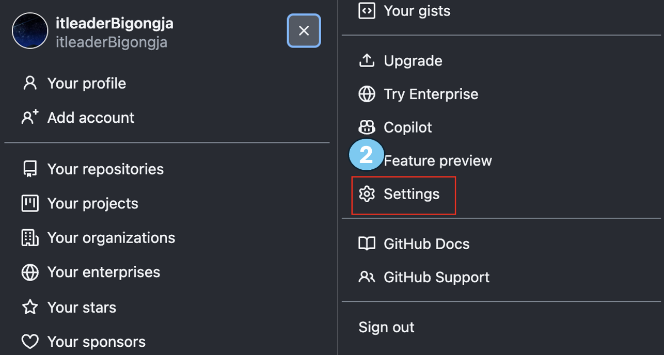Viewport: 664px width, 355px height.
Task: Click the Your stars star icon
Action: click(30, 307)
